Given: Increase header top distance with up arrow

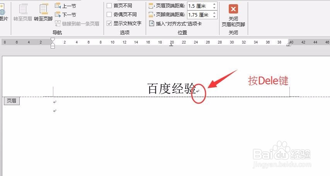Looking at the screenshot, I should coord(214,4).
